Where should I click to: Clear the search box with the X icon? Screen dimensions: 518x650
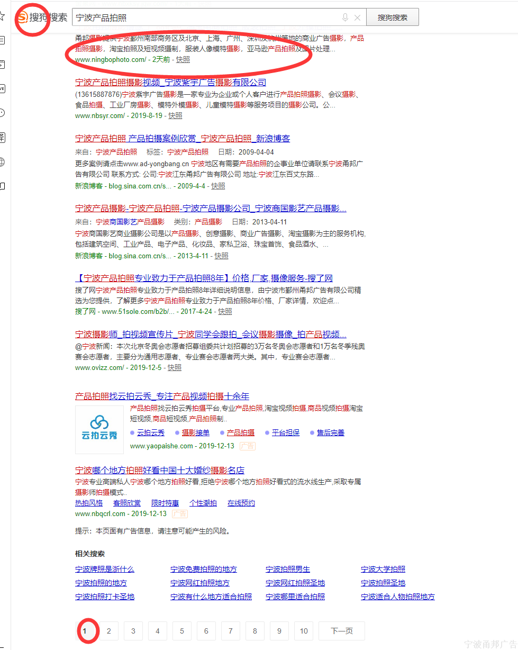[357, 17]
